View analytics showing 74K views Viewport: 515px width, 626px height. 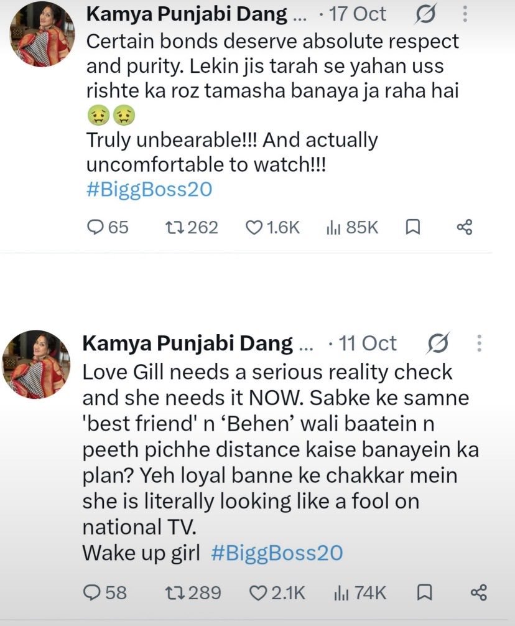coord(360,592)
